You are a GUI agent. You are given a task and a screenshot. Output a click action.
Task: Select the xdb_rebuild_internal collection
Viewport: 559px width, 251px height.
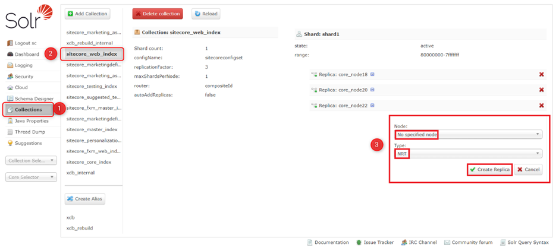(89, 43)
